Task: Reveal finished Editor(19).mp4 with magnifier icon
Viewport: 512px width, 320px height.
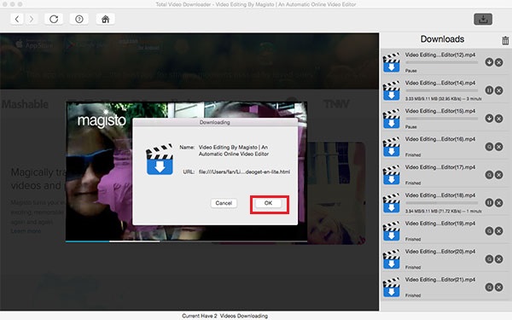Action: pyautogui.click(x=489, y=231)
